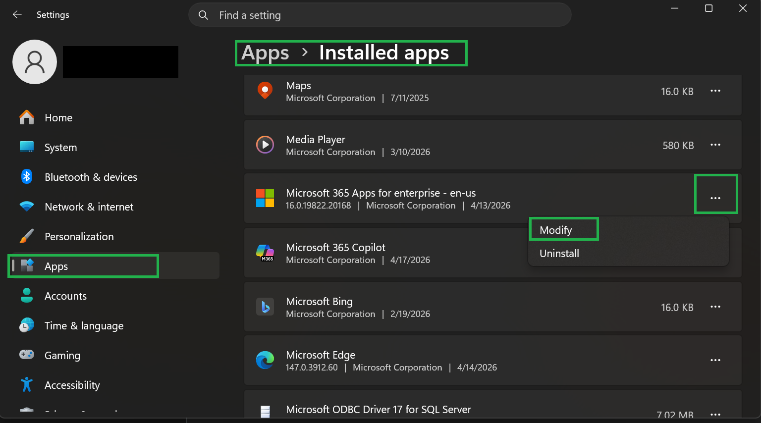Click the Media Player app icon
Viewport: 761px width, 423px height.
[265, 145]
